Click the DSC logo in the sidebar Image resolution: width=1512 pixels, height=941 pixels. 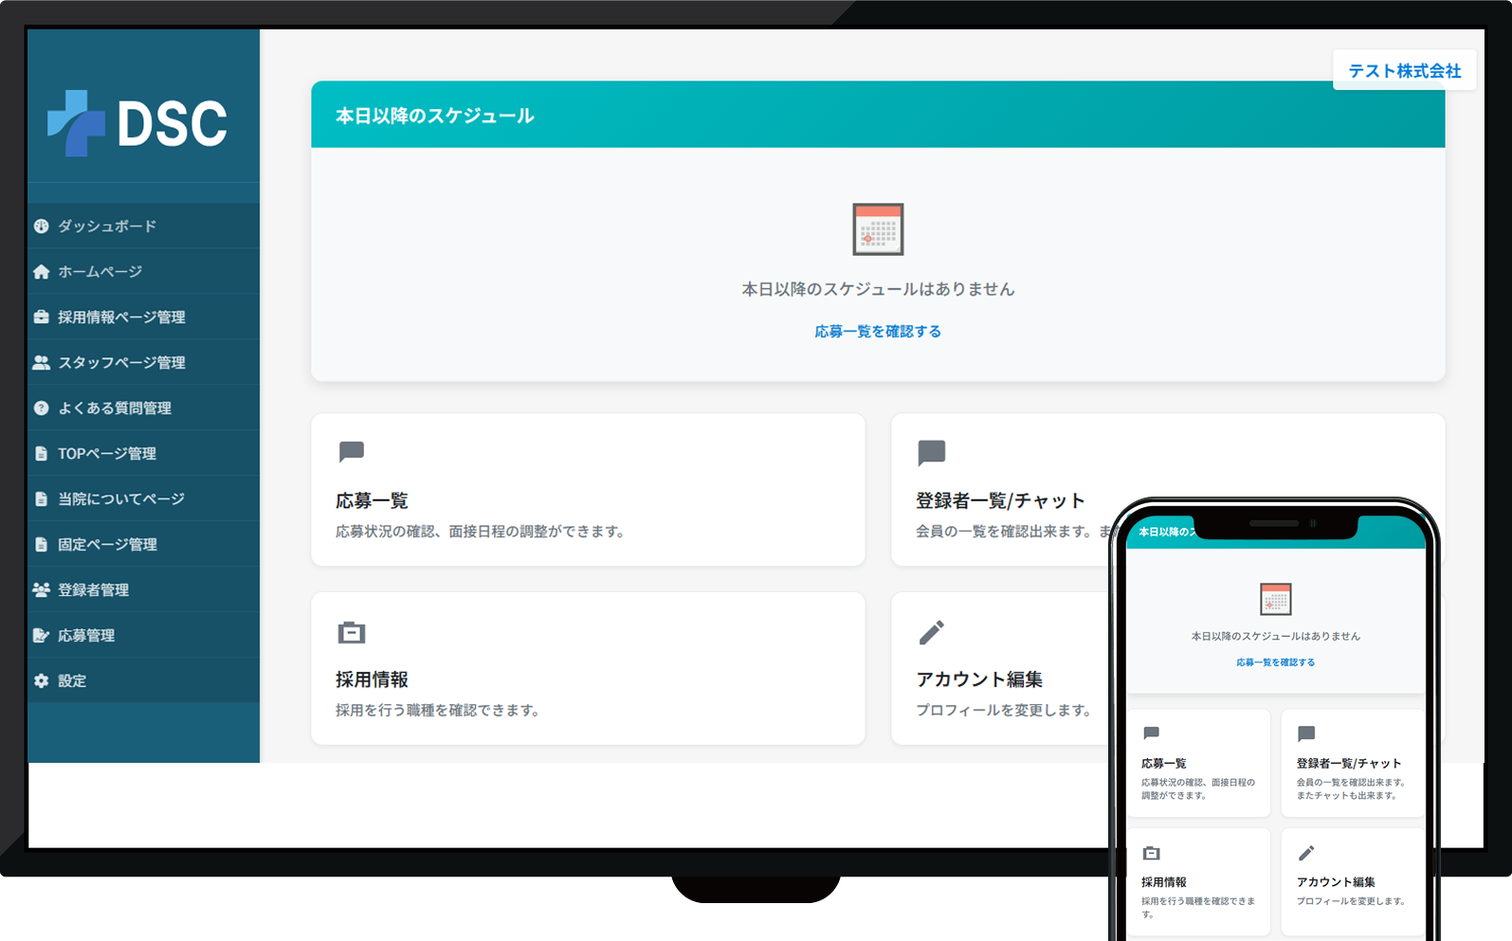click(x=137, y=123)
